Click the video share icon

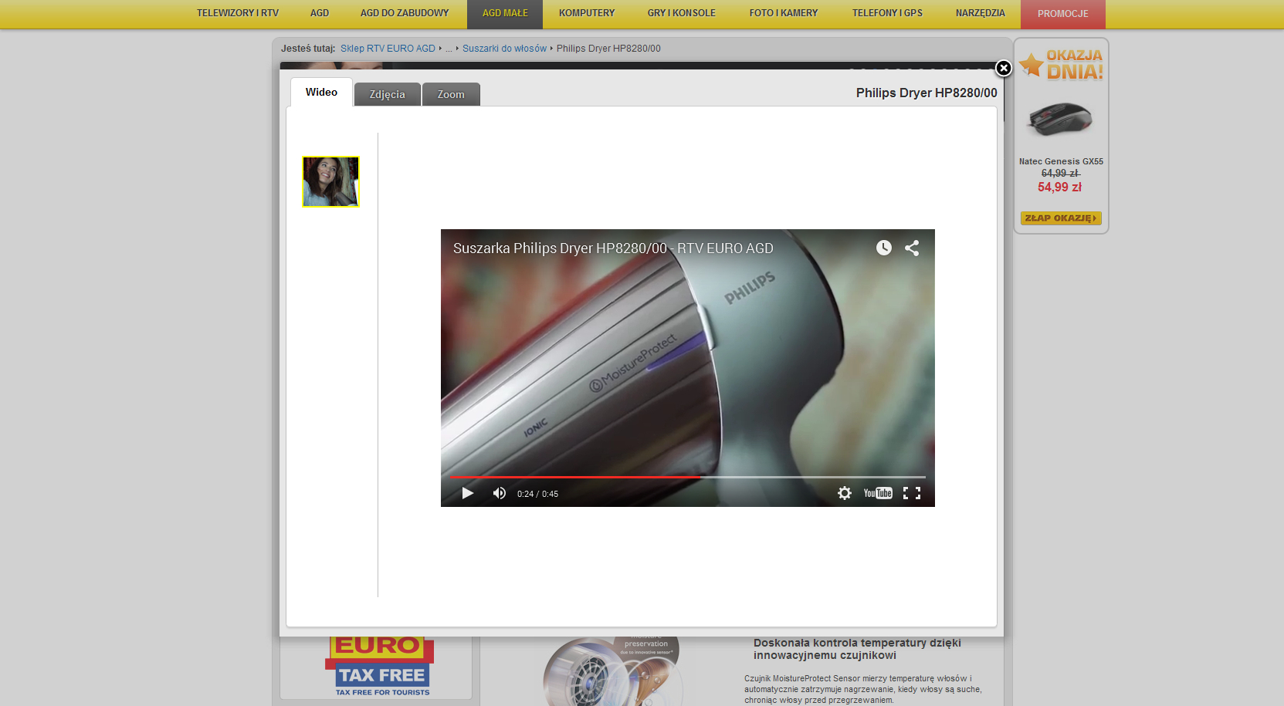coord(912,248)
